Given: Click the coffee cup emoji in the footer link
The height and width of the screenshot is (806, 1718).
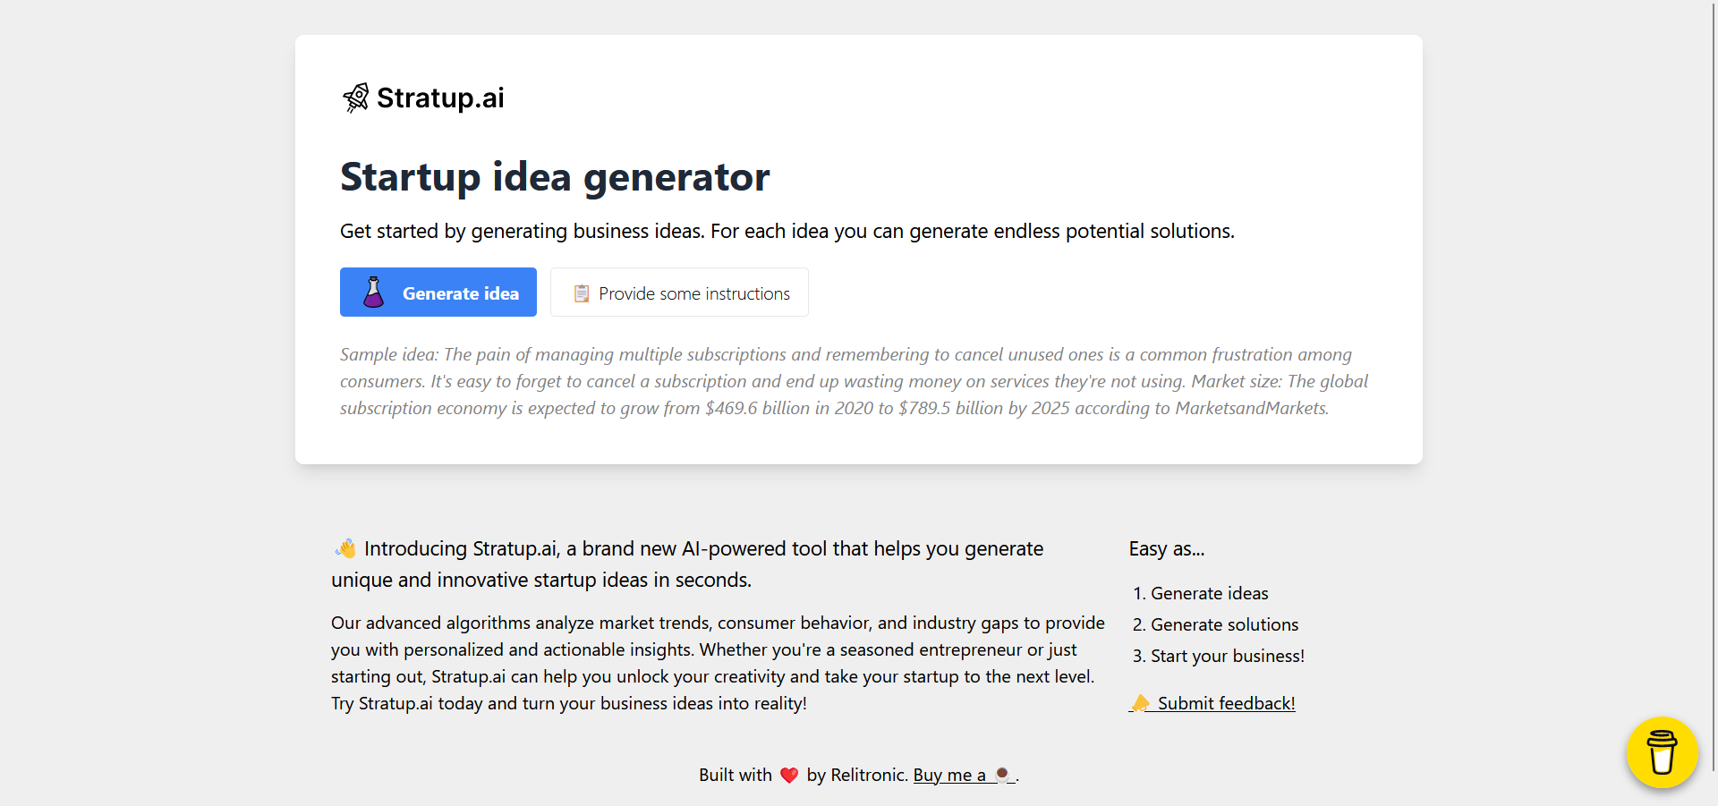Looking at the screenshot, I should [x=1002, y=775].
